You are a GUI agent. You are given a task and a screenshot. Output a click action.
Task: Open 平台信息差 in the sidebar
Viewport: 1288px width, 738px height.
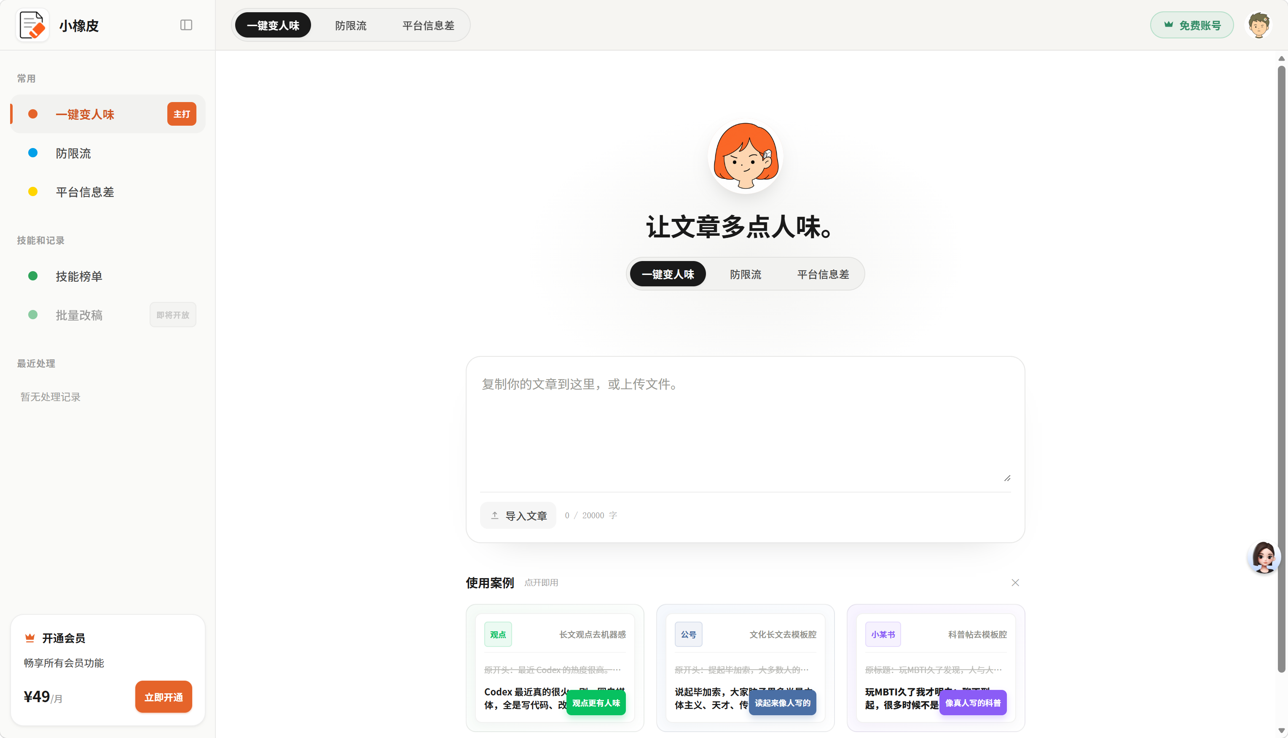point(108,192)
